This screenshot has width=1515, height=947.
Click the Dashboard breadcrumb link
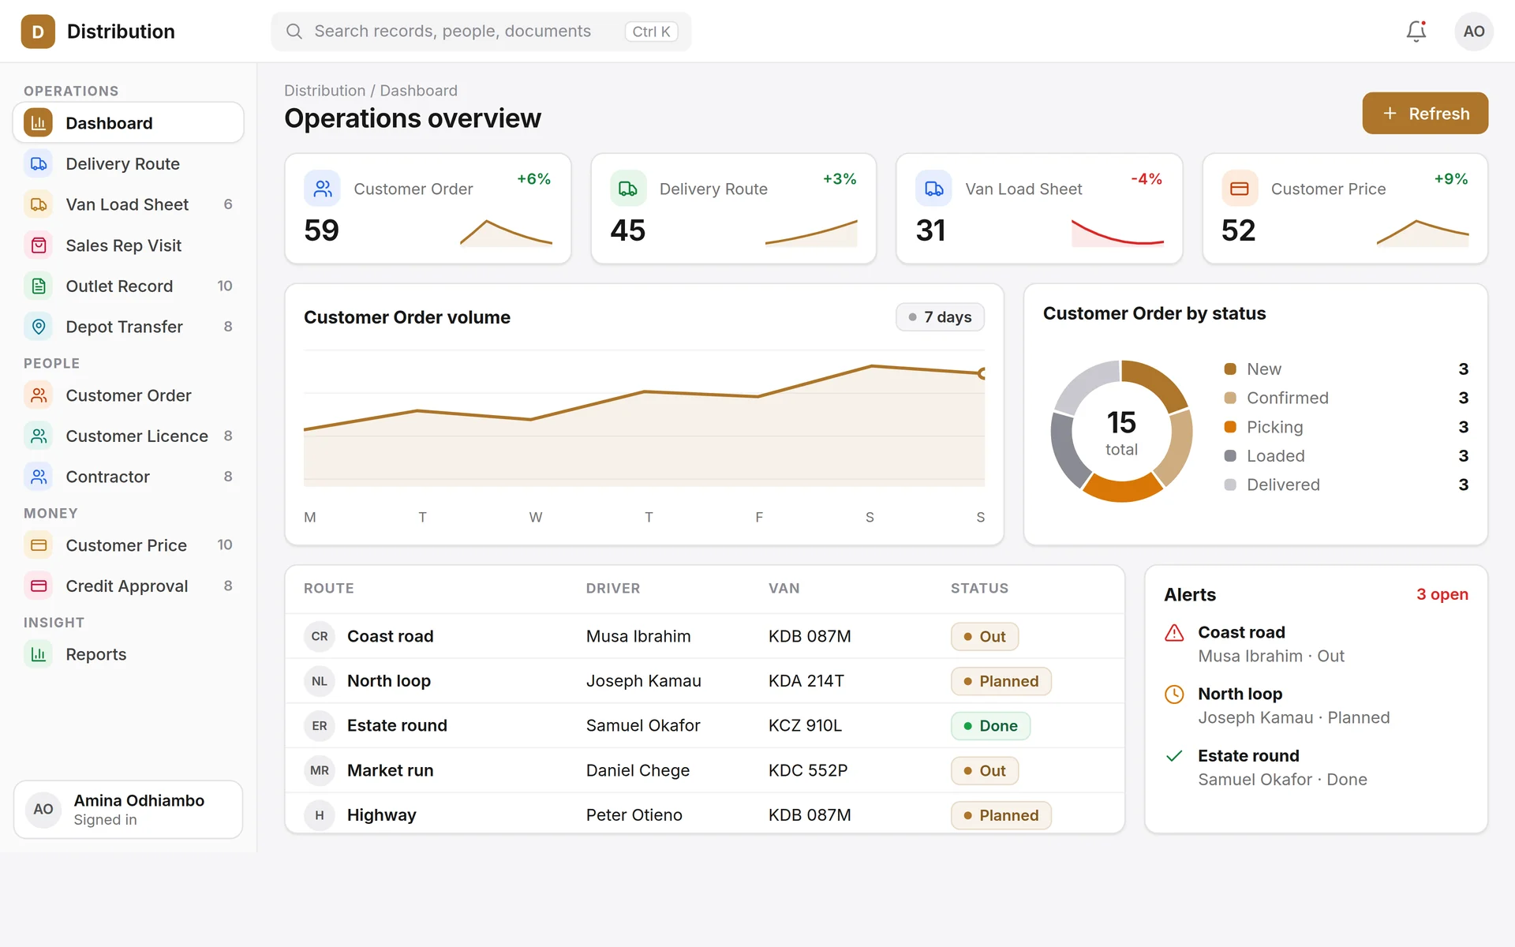tap(418, 91)
